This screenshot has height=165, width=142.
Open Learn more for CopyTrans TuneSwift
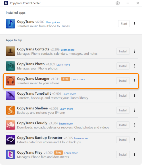coord(69,94)
